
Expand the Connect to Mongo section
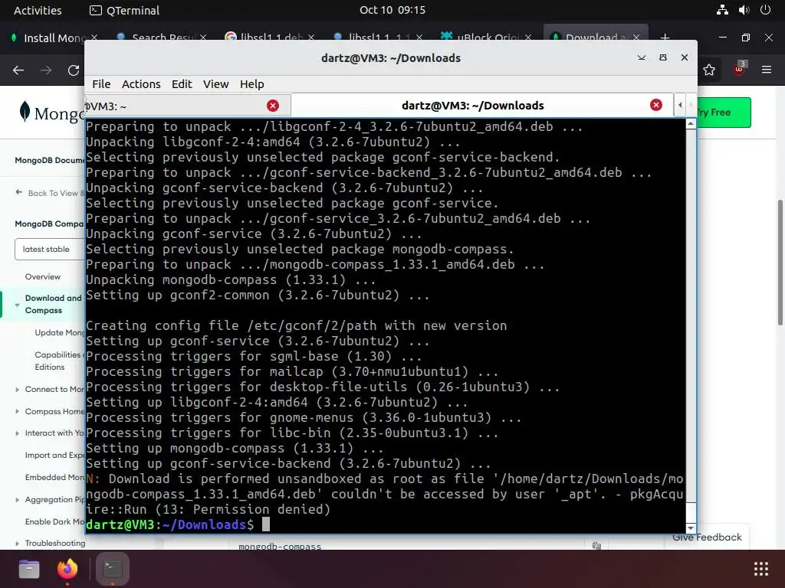(x=17, y=390)
